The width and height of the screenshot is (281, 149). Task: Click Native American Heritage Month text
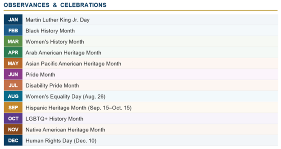point(66,130)
